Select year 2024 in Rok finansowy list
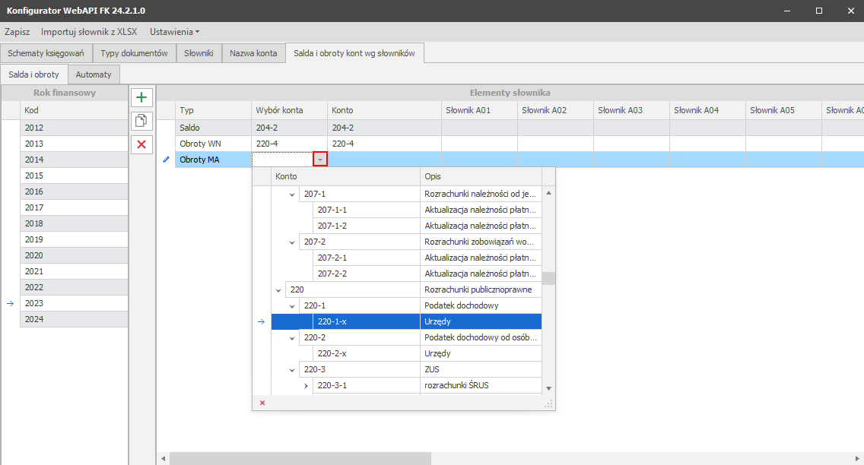 74,319
